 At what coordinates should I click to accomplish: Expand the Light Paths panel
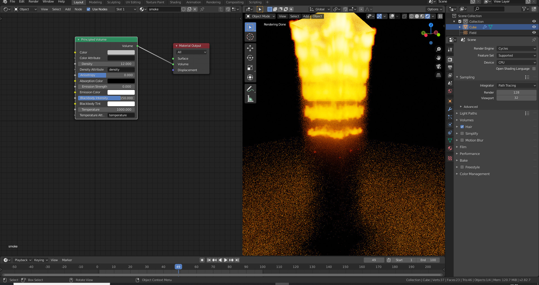(x=468, y=113)
